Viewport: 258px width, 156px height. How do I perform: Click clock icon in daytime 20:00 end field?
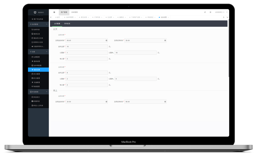[165, 41]
